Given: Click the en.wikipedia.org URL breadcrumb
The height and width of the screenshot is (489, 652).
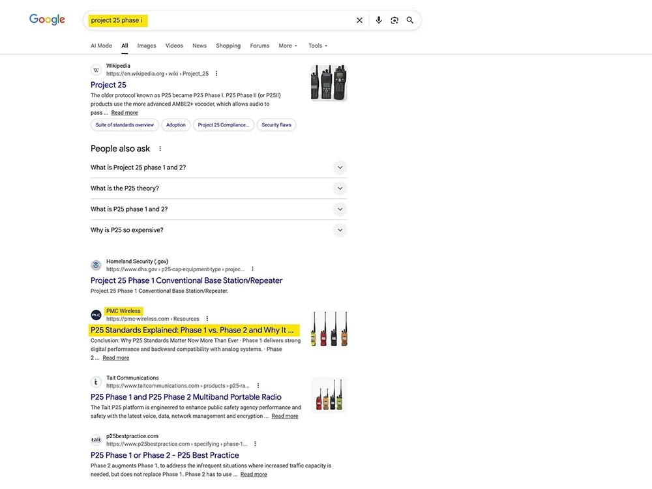Looking at the screenshot, I should click(157, 74).
